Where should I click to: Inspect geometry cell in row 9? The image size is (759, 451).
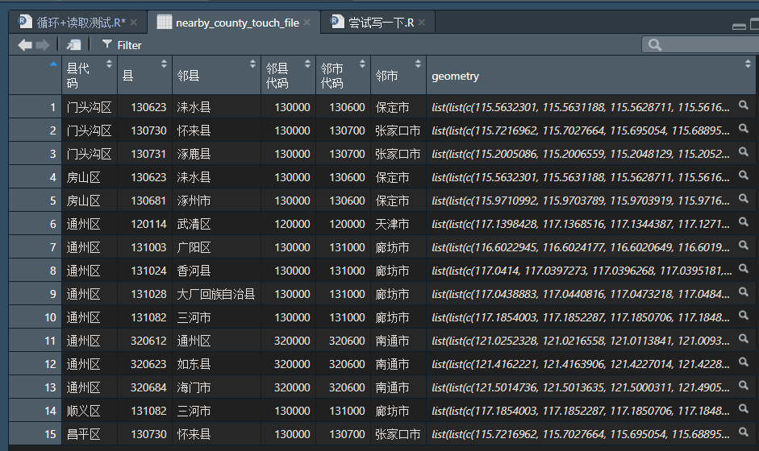(x=744, y=292)
